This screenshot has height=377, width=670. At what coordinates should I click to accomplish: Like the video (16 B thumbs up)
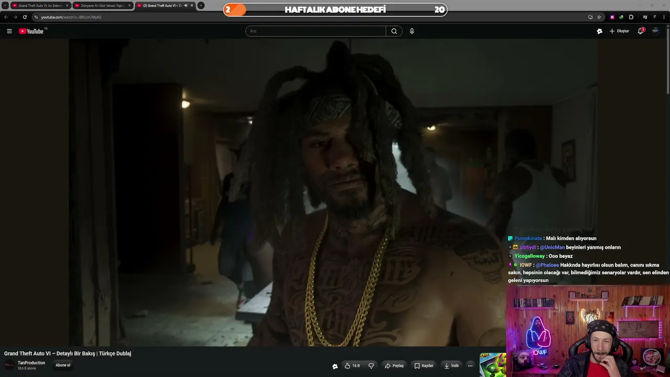352,365
